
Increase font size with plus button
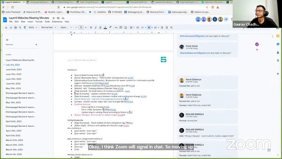pos(86,27)
